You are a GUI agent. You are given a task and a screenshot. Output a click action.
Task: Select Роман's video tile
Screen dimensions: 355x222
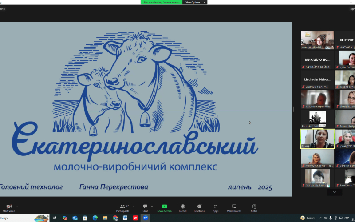point(345,119)
